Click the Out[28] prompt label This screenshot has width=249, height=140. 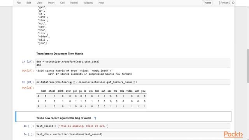click(28, 87)
